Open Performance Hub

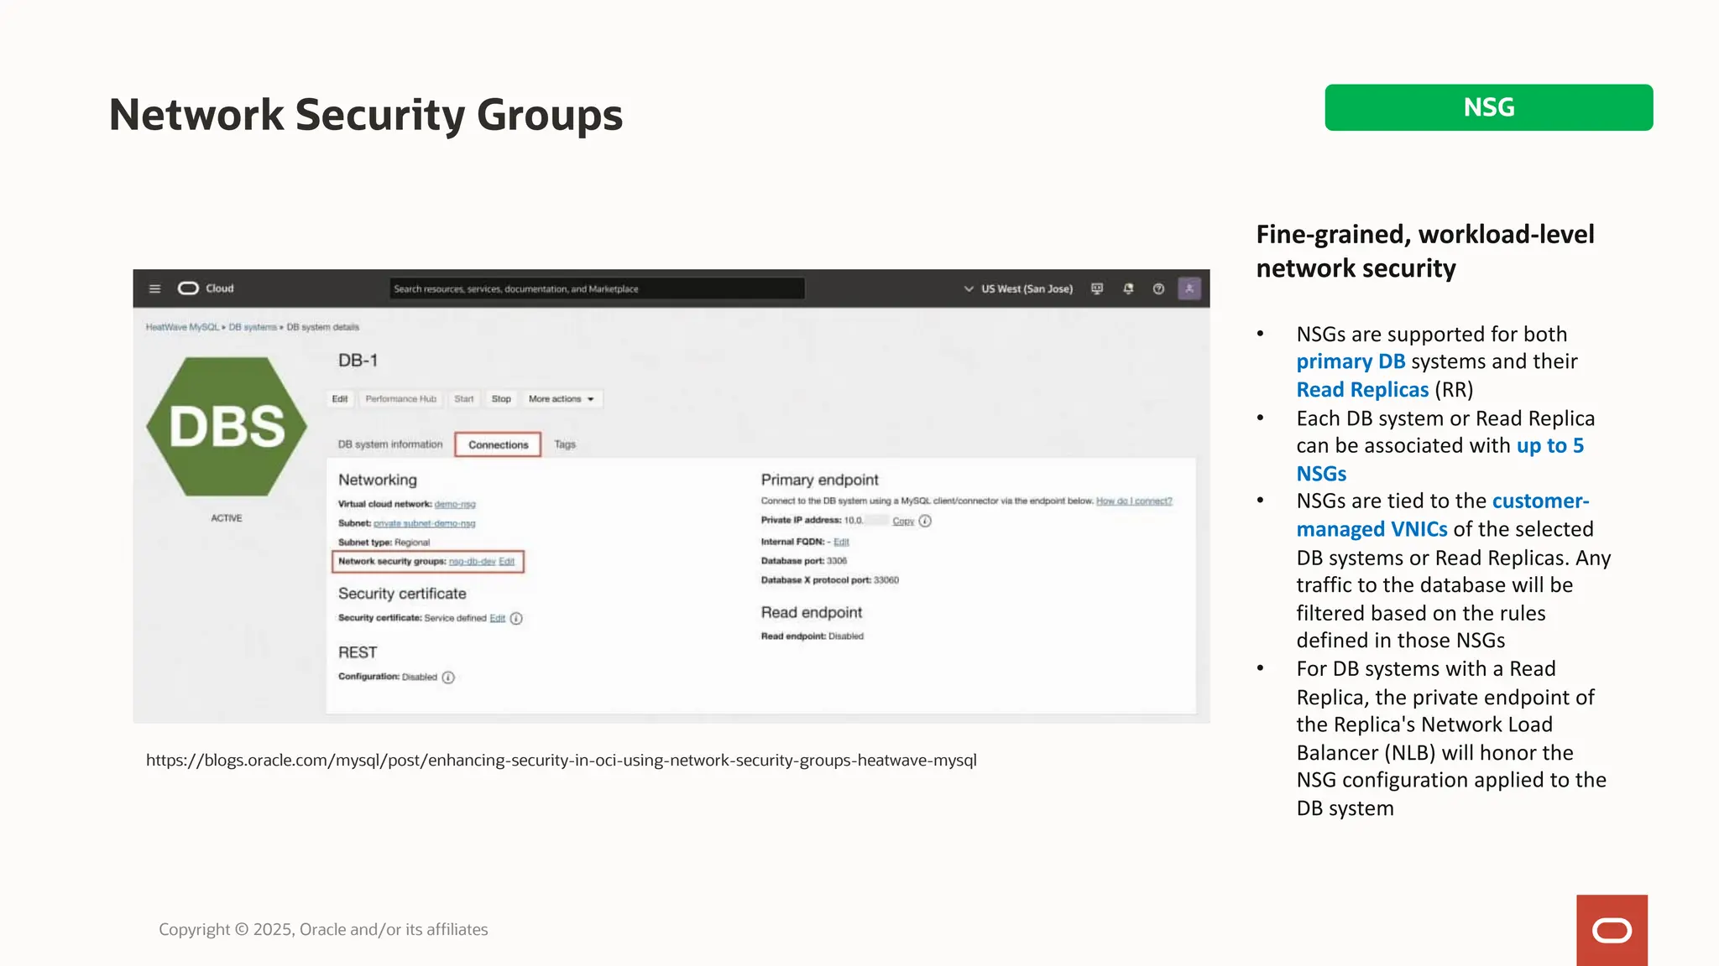400,399
